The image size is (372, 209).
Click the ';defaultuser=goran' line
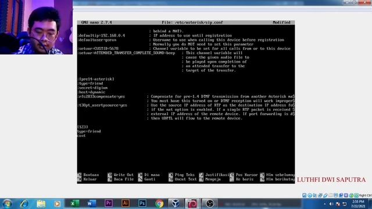97,40
